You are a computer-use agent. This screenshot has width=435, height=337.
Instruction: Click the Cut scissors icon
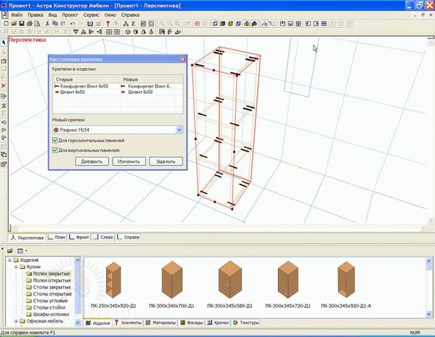pos(48,24)
